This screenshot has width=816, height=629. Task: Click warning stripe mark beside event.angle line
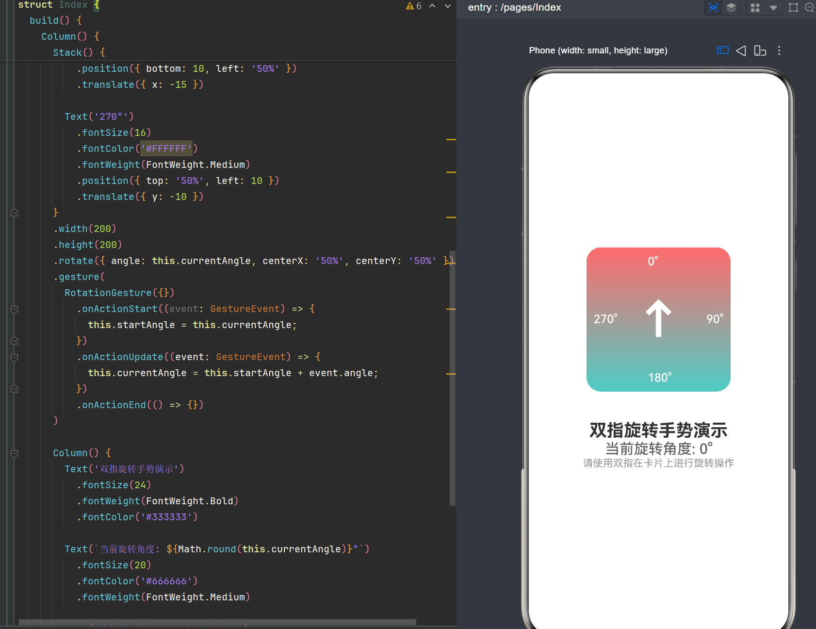coord(451,374)
